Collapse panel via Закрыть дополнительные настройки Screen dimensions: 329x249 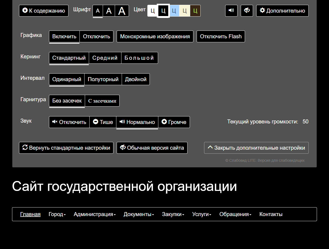[256, 148]
